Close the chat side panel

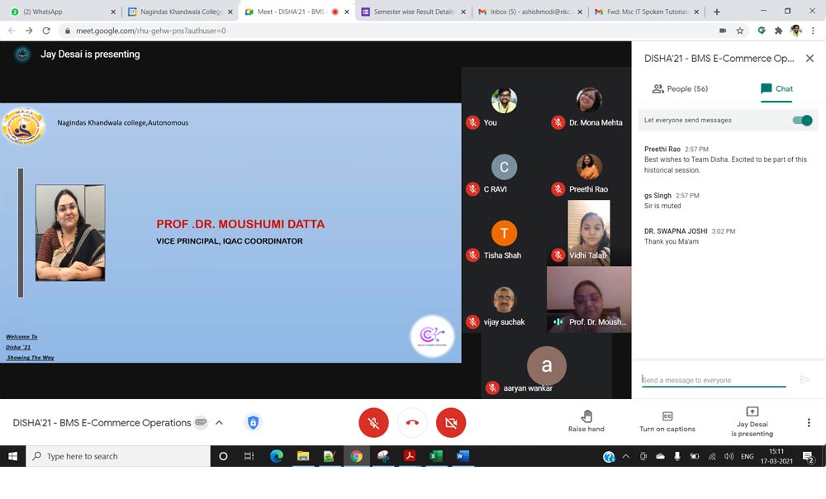[809, 59]
